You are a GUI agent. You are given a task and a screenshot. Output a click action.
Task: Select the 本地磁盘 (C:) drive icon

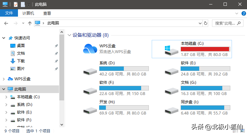(x=171, y=51)
